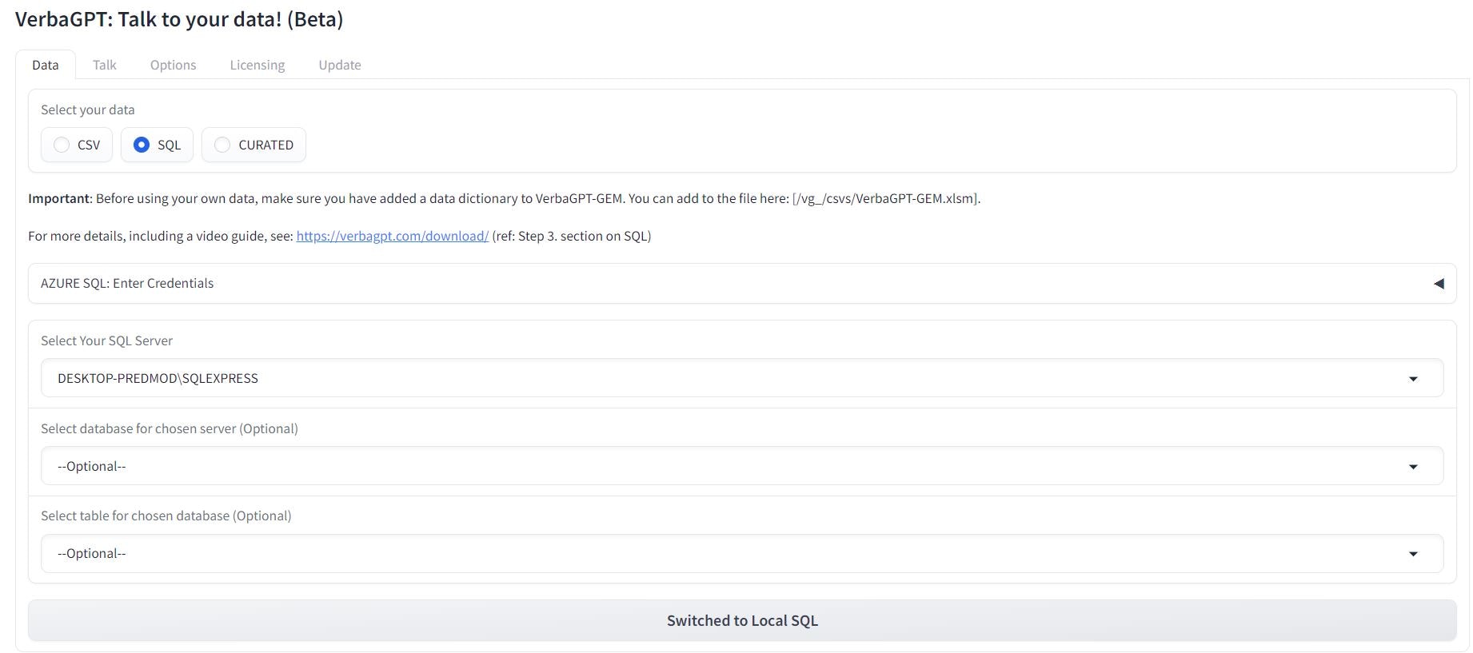The image size is (1473, 653).
Task: Choose the CURATED data radio option
Action: [x=253, y=145]
